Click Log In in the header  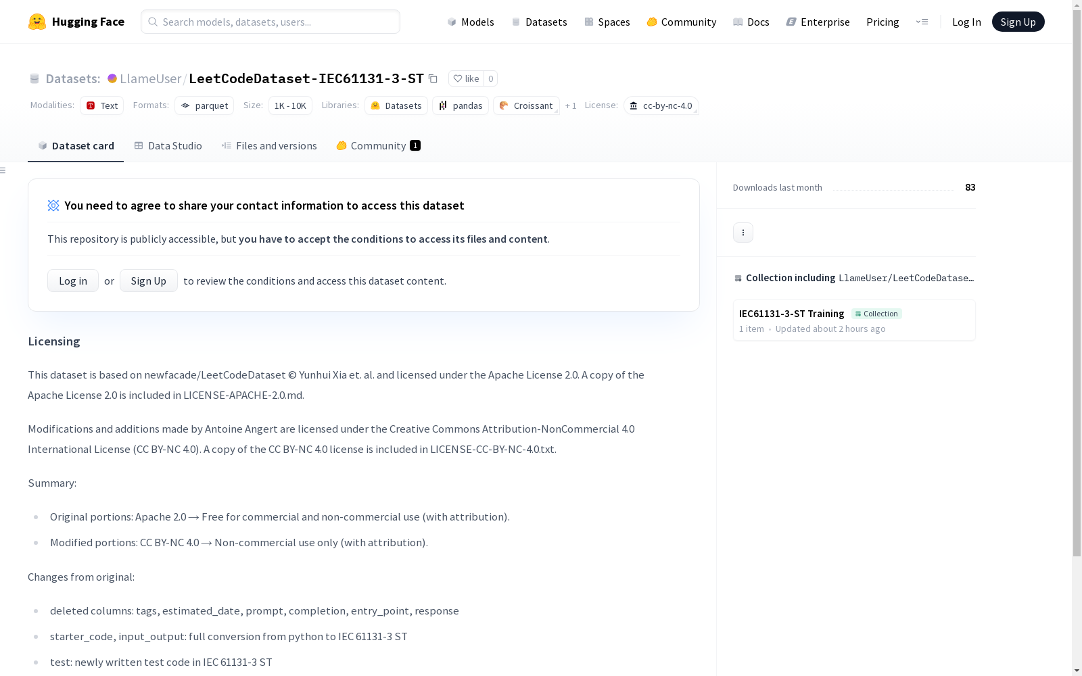click(x=966, y=22)
